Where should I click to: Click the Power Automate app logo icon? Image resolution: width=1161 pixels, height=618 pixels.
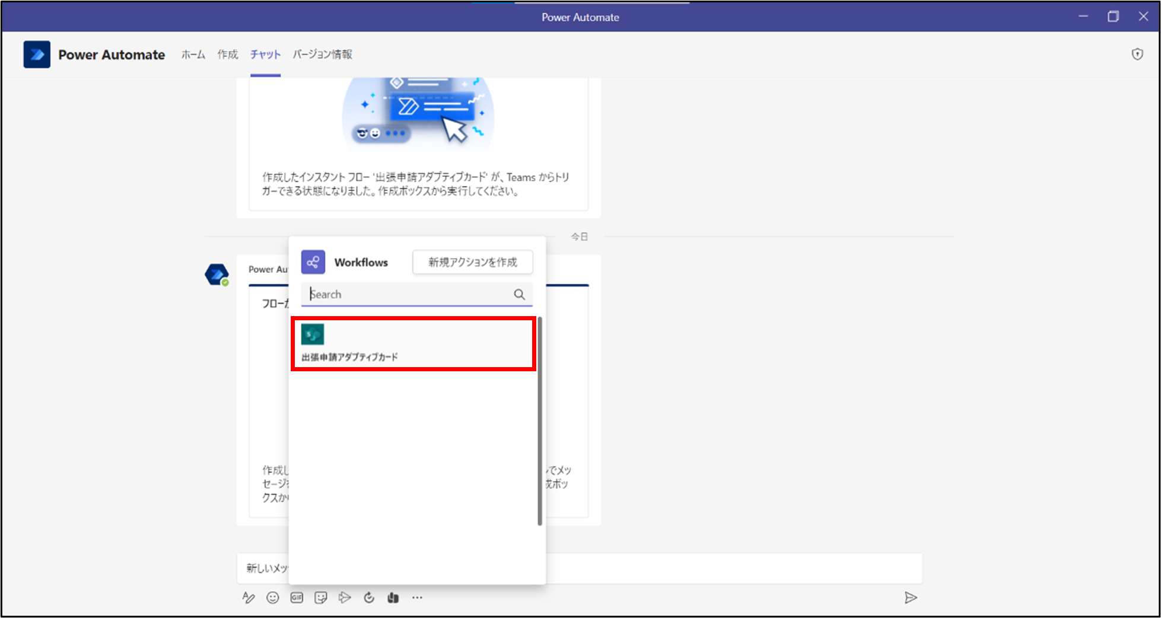[37, 55]
